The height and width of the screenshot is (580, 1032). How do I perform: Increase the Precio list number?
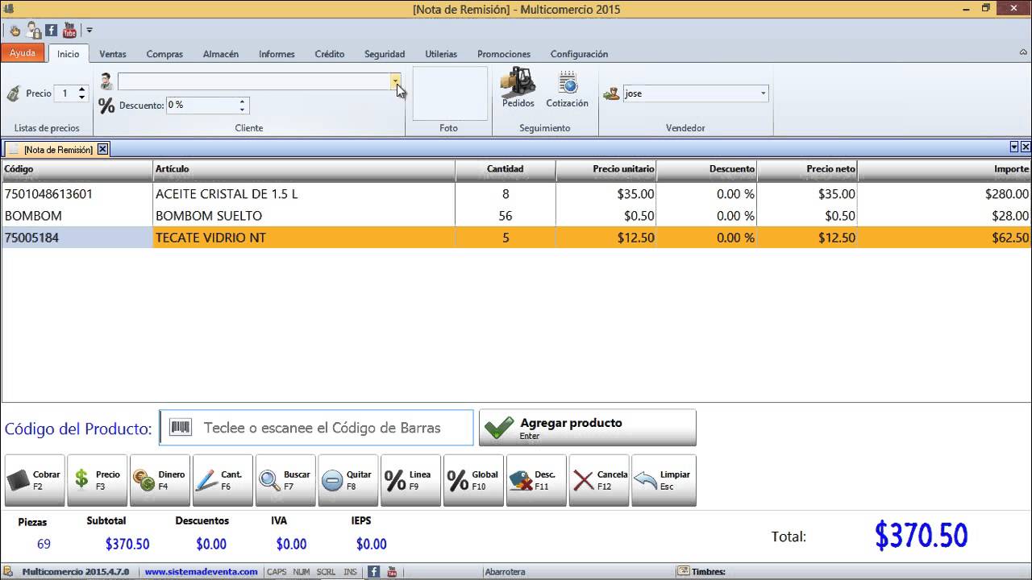[x=81, y=89]
